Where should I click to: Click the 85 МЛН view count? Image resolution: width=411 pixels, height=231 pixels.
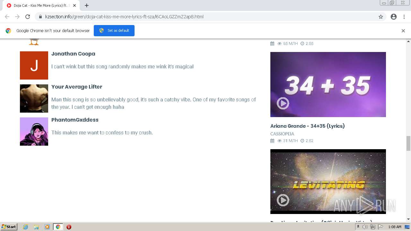click(291, 44)
